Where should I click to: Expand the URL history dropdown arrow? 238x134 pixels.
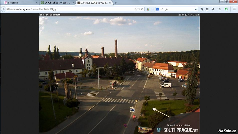pos(139,9)
